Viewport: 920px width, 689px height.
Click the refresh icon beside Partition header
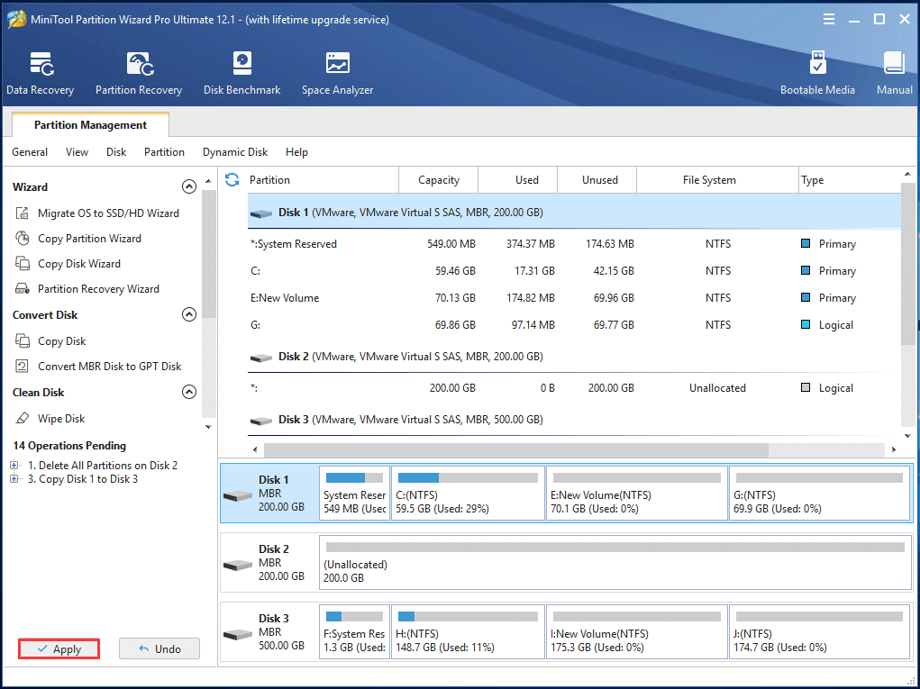pyautogui.click(x=232, y=179)
